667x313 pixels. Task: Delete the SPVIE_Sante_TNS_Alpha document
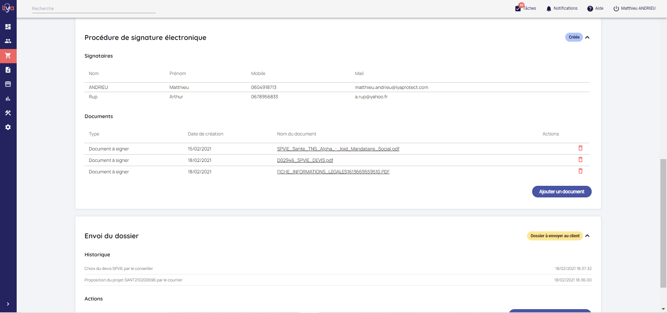pos(580,148)
